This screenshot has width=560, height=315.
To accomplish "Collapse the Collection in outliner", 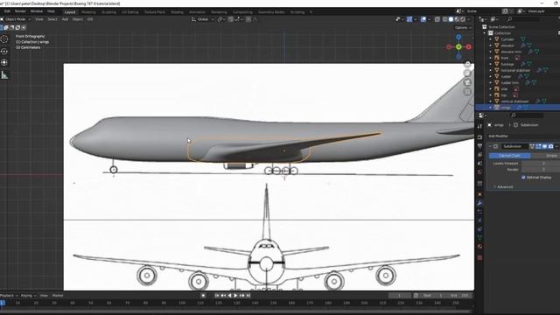I will 485,33.
